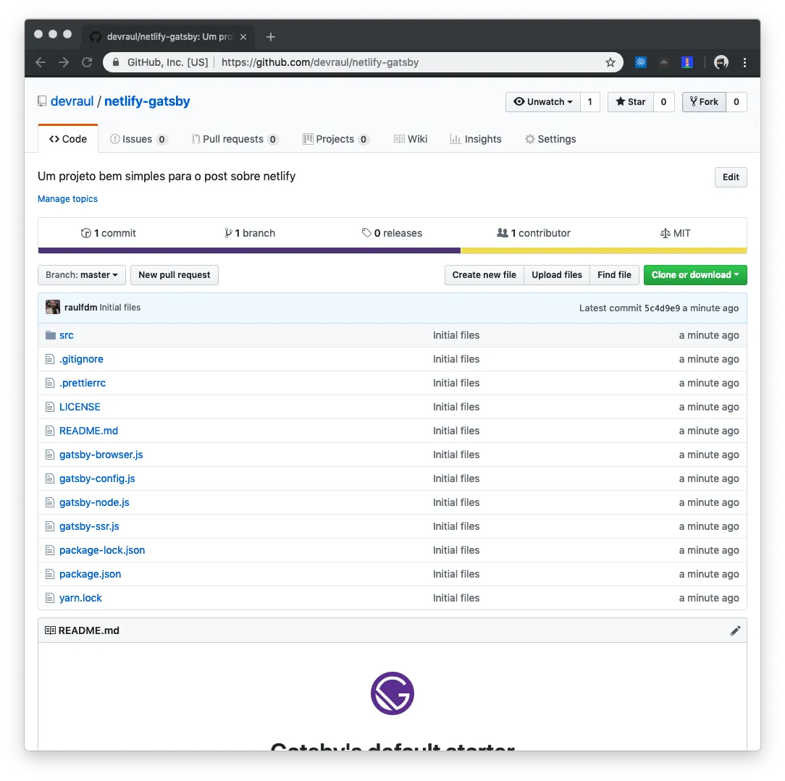Open the Pull requests tab
This screenshot has width=785, height=781.
[235, 139]
